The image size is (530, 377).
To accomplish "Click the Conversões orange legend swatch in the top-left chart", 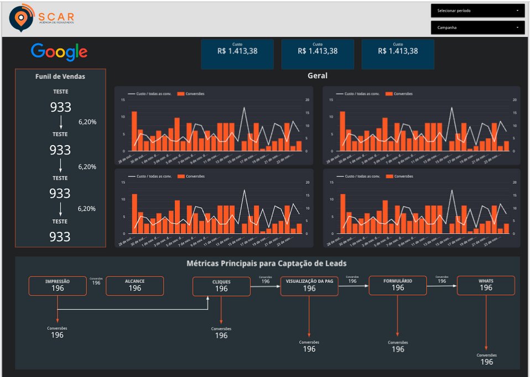I will click(181, 94).
